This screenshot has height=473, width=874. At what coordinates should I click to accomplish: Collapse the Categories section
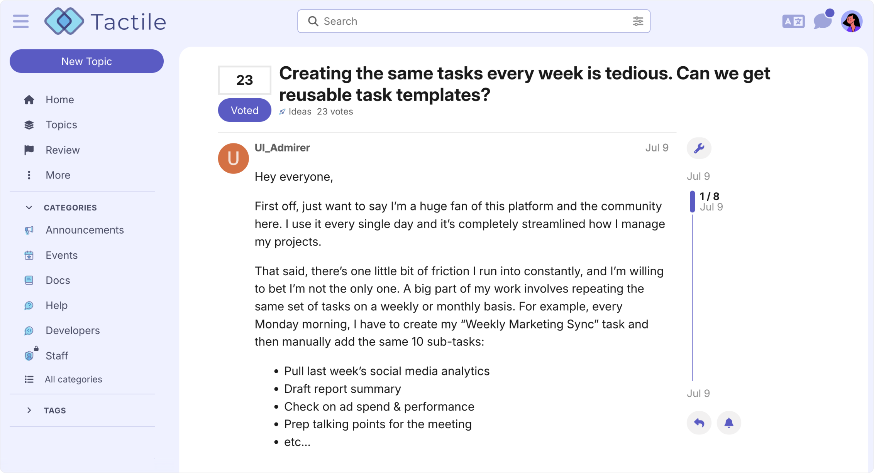29,207
